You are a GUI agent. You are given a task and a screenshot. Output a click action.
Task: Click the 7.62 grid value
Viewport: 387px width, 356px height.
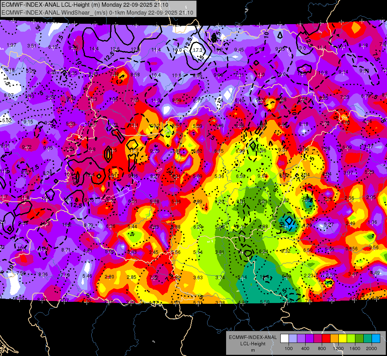pyautogui.click(x=285, y=201)
